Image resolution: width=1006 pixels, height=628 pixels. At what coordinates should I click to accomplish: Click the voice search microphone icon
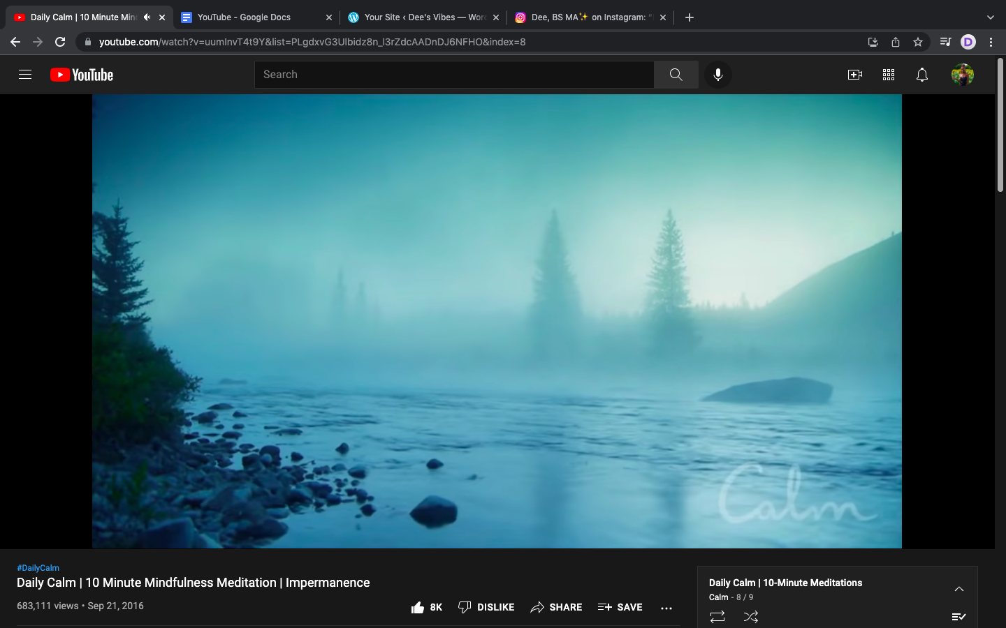coord(717,75)
